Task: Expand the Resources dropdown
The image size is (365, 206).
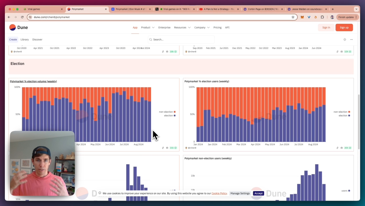Action: 182,27
